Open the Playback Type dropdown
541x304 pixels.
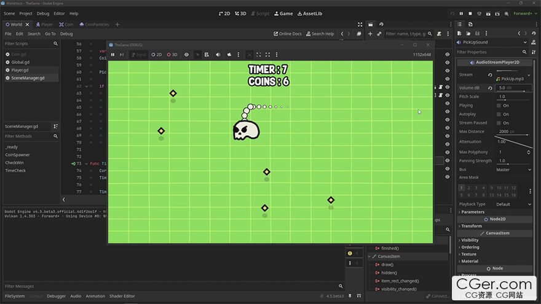click(513, 204)
